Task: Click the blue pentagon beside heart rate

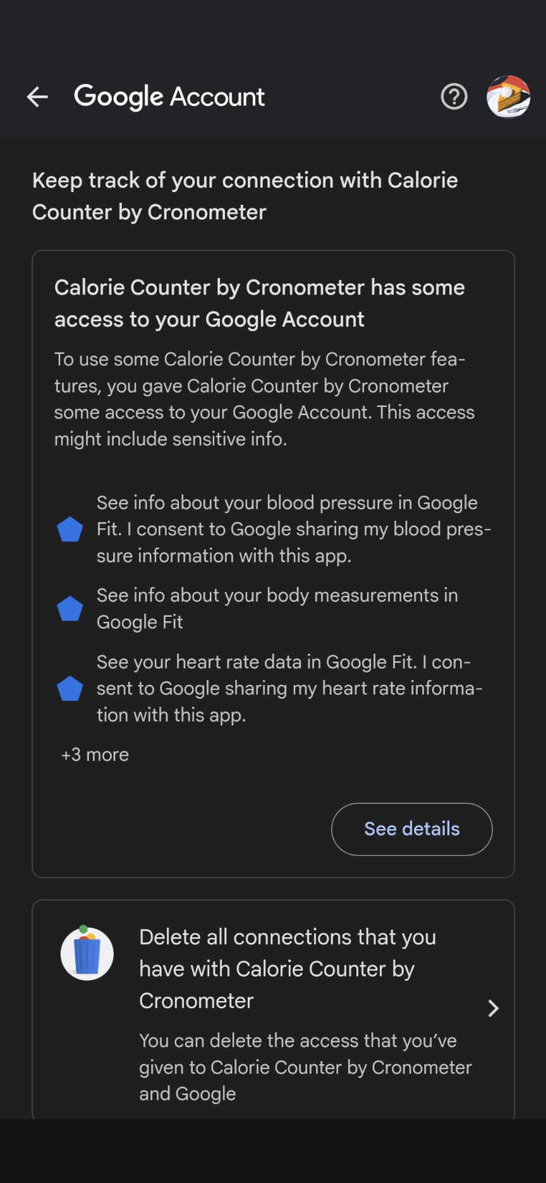Action: tap(70, 689)
